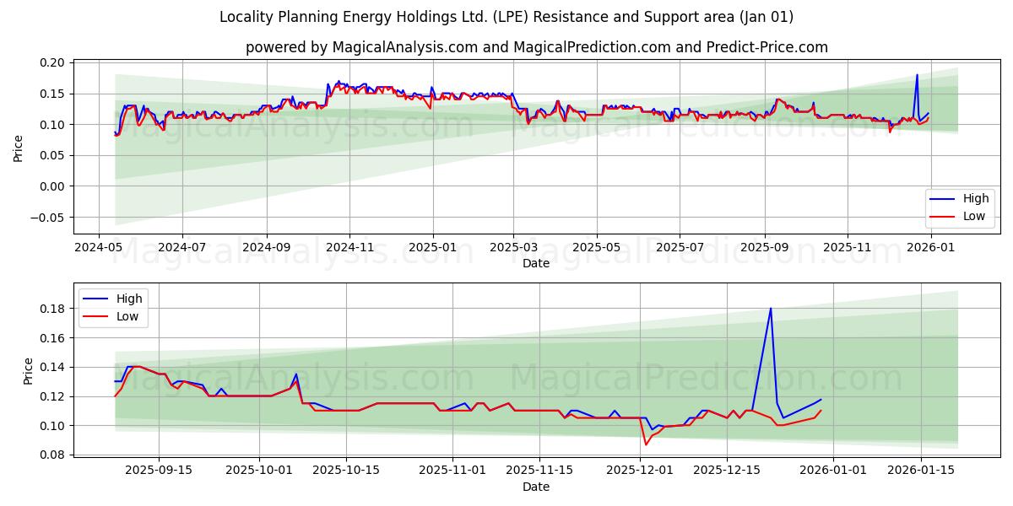
Task: Click the 'Price' axis title of the top chart
Action: [x=19, y=148]
